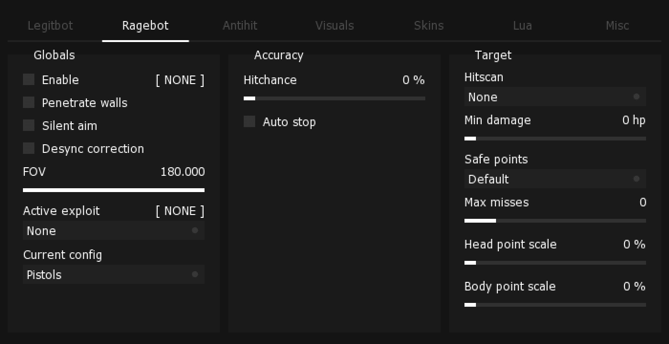Switch to the Misc tab
Screen dimensions: 669x344
[617, 25]
